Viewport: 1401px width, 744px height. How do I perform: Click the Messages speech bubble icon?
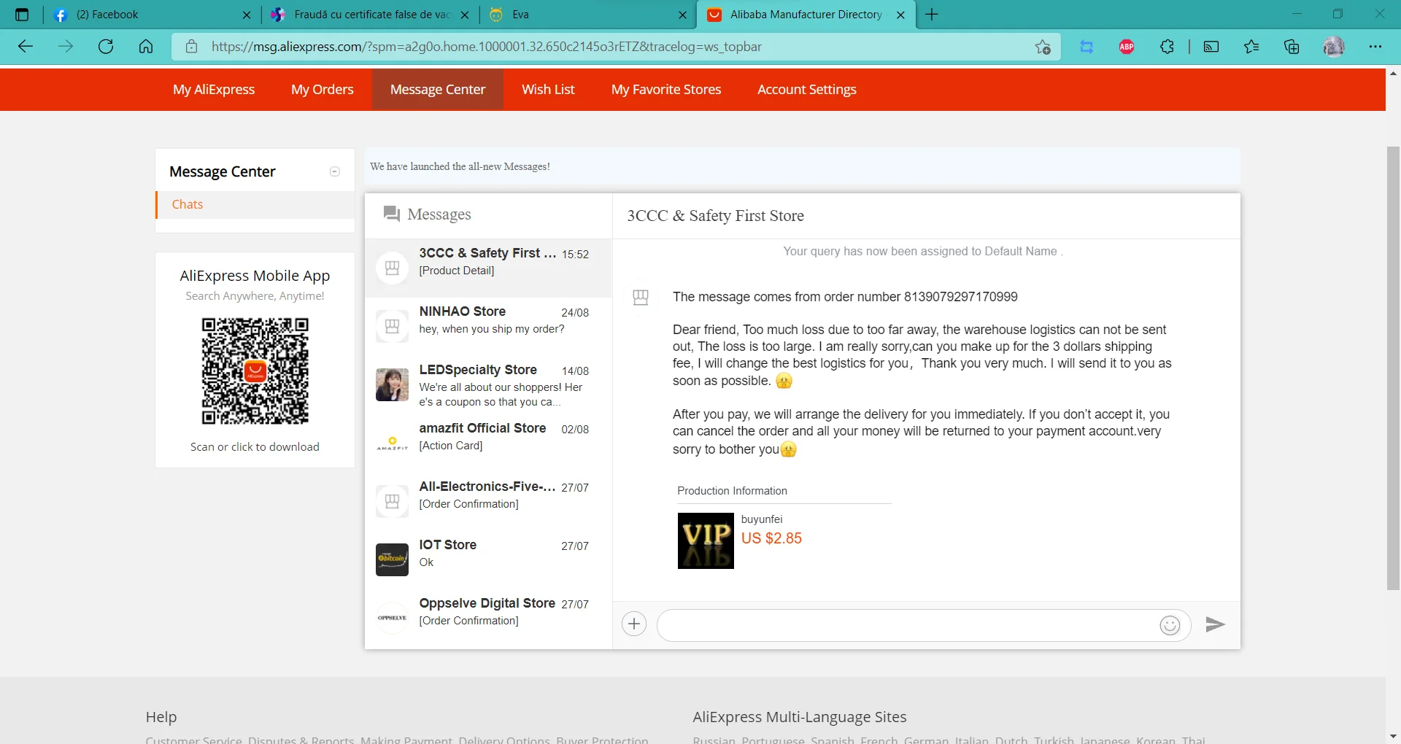(392, 214)
